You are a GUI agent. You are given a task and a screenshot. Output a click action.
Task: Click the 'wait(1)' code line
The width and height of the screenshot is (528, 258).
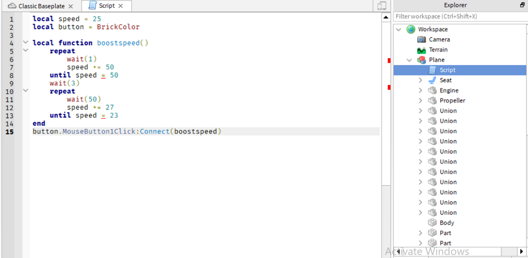pyautogui.click(x=82, y=59)
